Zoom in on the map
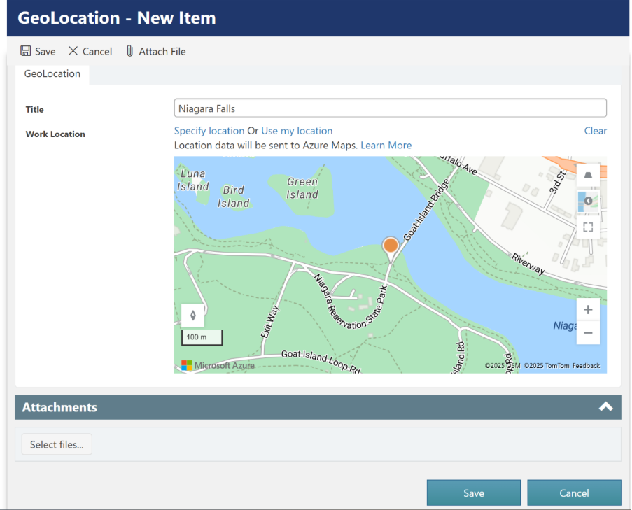632x510 pixels. pyautogui.click(x=588, y=310)
